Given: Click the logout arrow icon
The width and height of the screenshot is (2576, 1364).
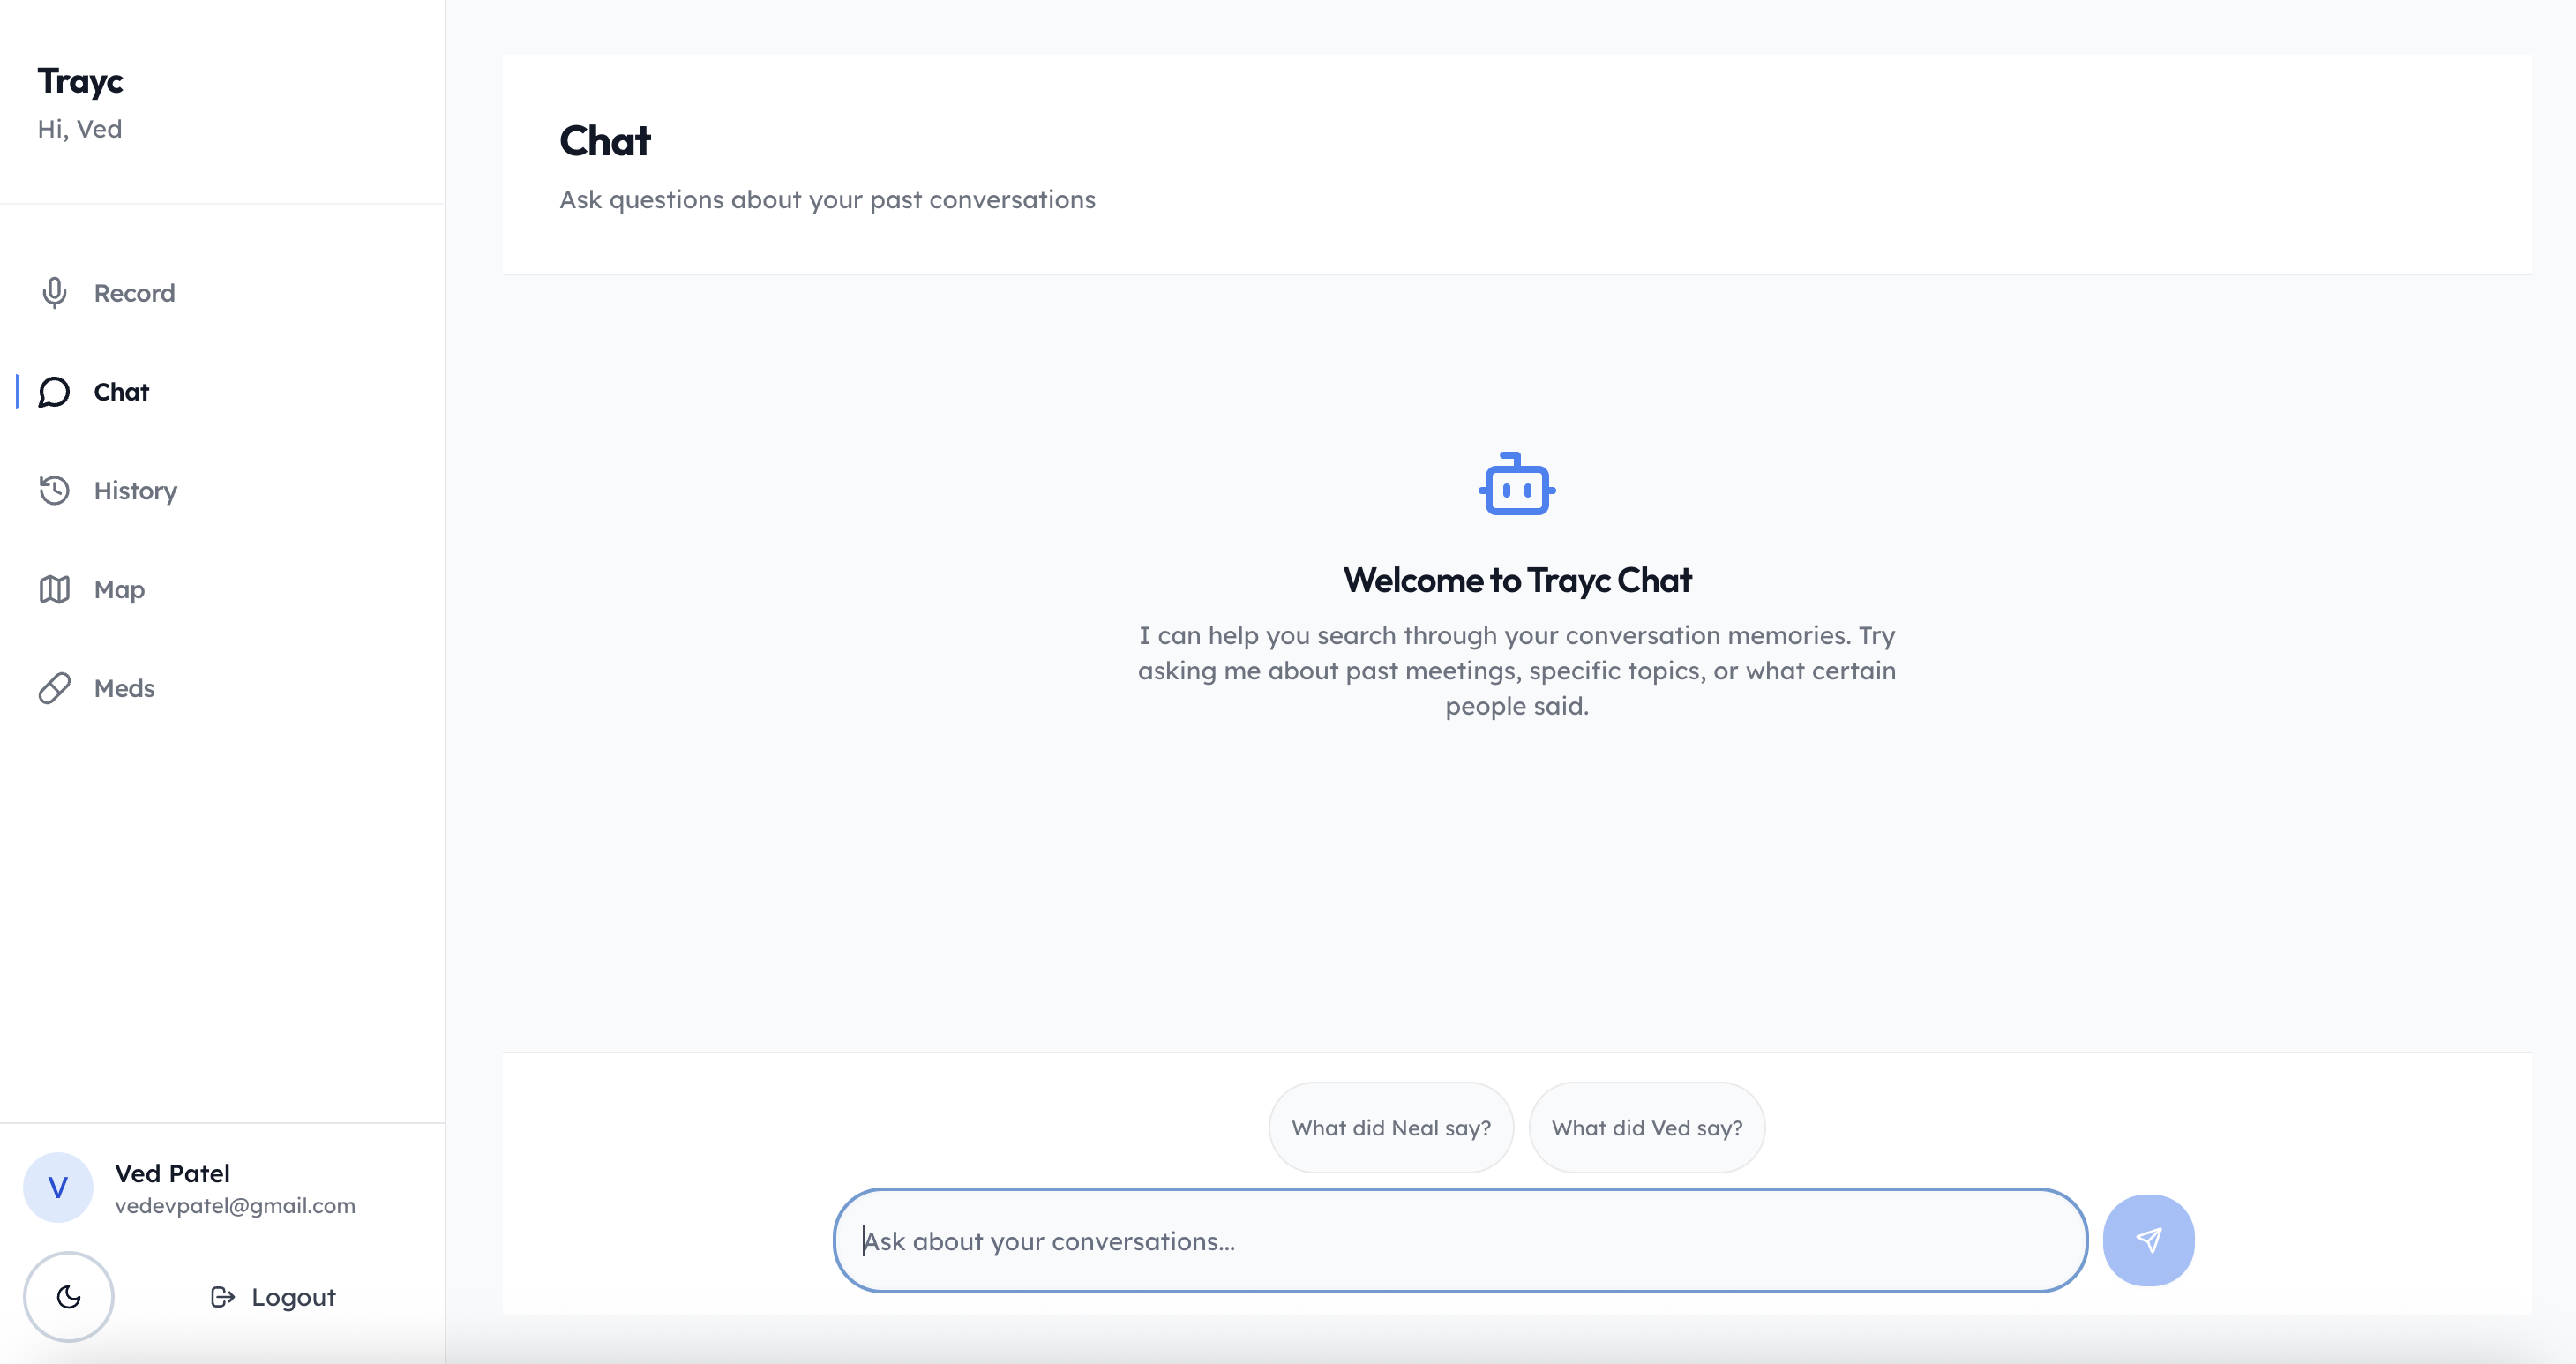Looking at the screenshot, I should tap(222, 1297).
